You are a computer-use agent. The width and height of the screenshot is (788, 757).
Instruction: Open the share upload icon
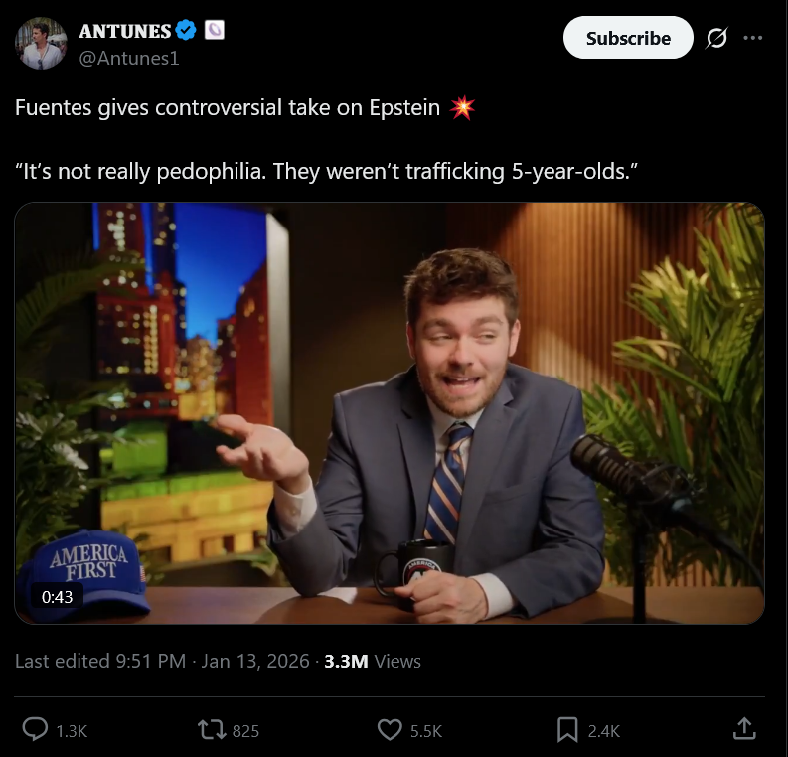tap(744, 729)
